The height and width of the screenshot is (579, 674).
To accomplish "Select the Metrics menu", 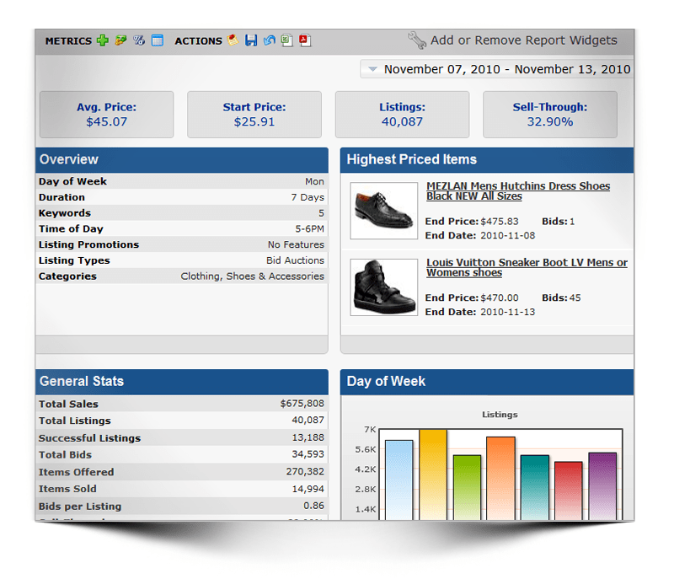I will point(71,40).
